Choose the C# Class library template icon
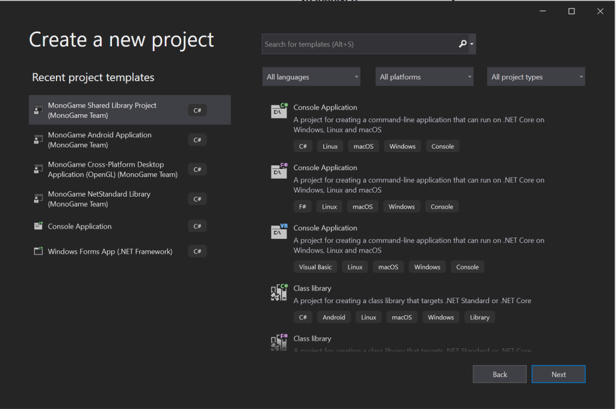The image size is (616, 409). [279, 292]
